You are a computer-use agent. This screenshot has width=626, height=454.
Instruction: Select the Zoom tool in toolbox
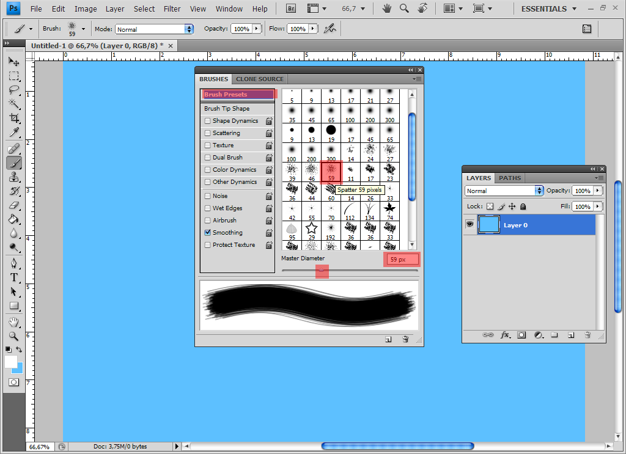pos(13,336)
